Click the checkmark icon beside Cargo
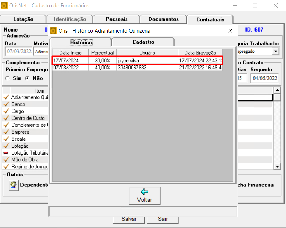286x228 pixels. 6,111
